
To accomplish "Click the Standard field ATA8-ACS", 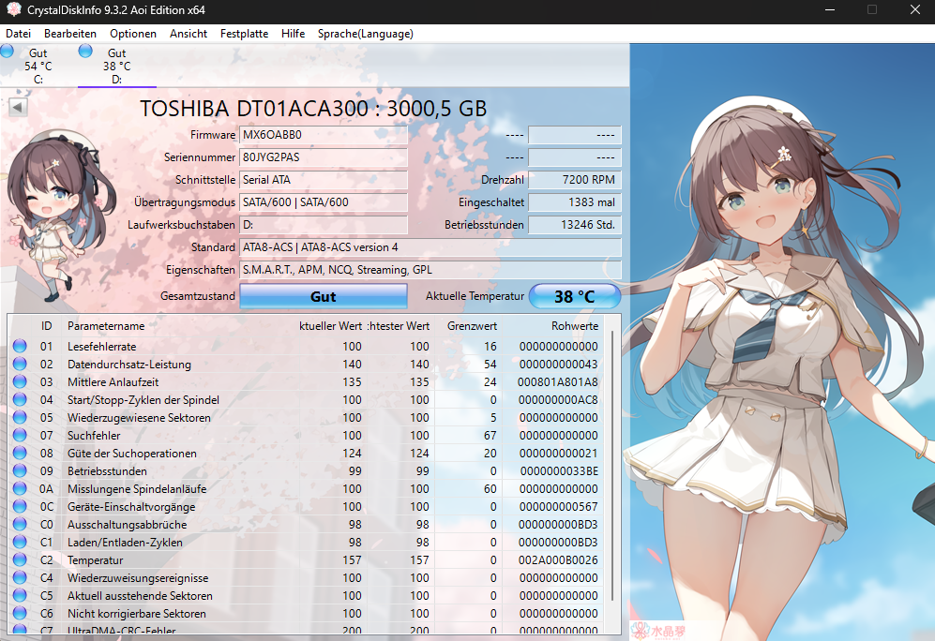I will (x=430, y=247).
